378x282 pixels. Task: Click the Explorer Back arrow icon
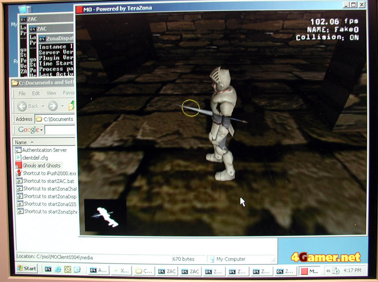(x=22, y=106)
